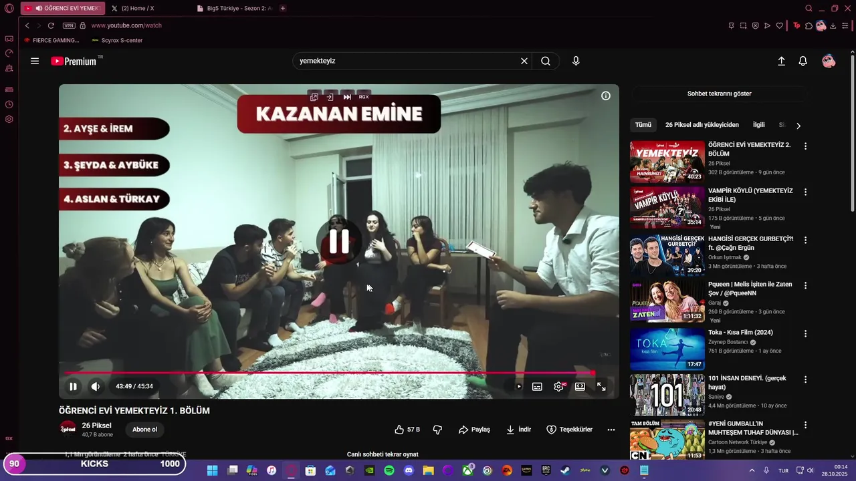Open a new browser tab with plus
The height and width of the screenshot is (481, 856).
[x=283, y=8]
